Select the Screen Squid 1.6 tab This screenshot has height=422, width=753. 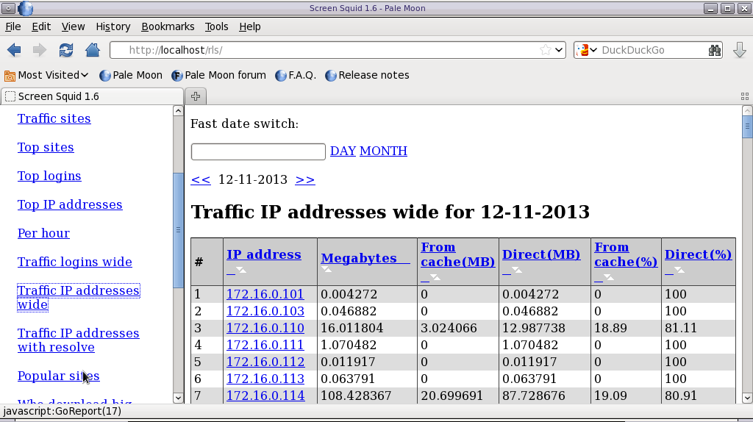point(91,96)
